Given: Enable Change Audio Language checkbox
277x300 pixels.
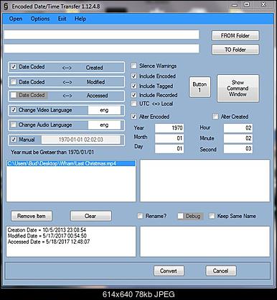Looking at the screenshot, I should point(14,124).
